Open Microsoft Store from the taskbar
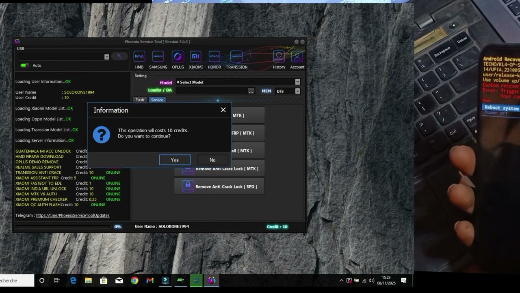 click(104, 280)
